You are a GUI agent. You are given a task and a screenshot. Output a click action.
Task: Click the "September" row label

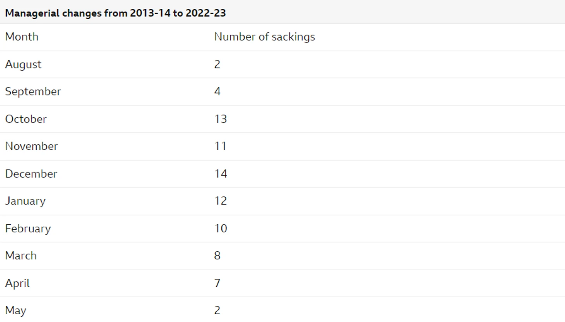coord(33,92)
